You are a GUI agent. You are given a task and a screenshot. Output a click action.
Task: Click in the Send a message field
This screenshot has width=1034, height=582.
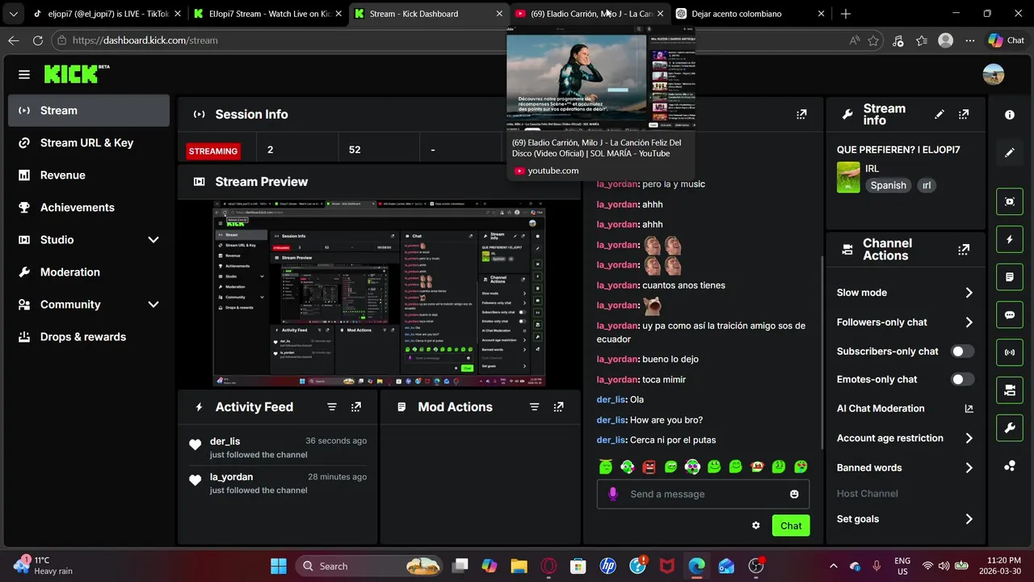tap(701, 494)
